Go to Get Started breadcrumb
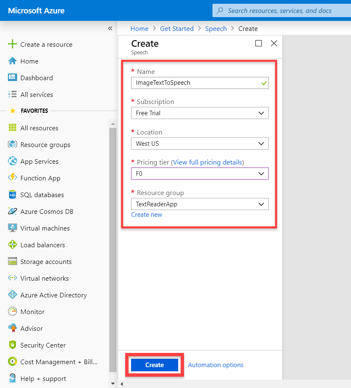The height and width of the screenshot is (388, 351). click(177, 29)
